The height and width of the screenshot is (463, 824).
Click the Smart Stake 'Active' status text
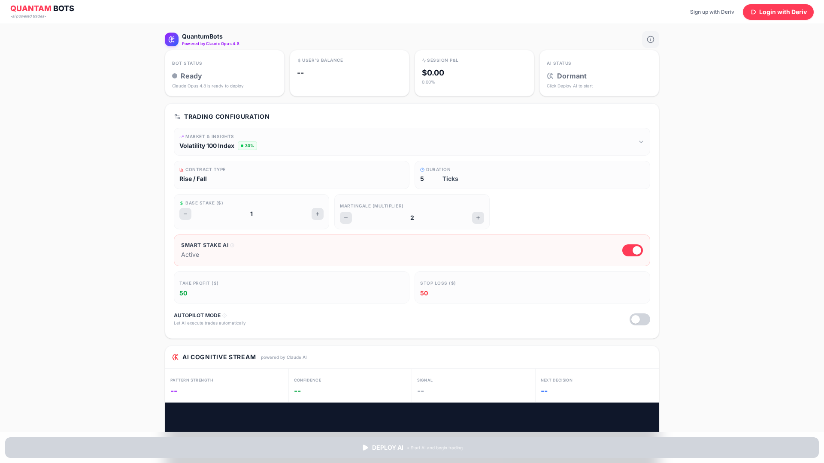coord(190,255)
